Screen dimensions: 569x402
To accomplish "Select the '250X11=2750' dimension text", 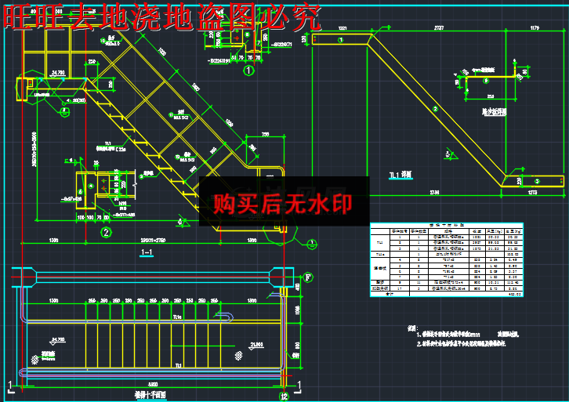I will click(x=153, y=241).
